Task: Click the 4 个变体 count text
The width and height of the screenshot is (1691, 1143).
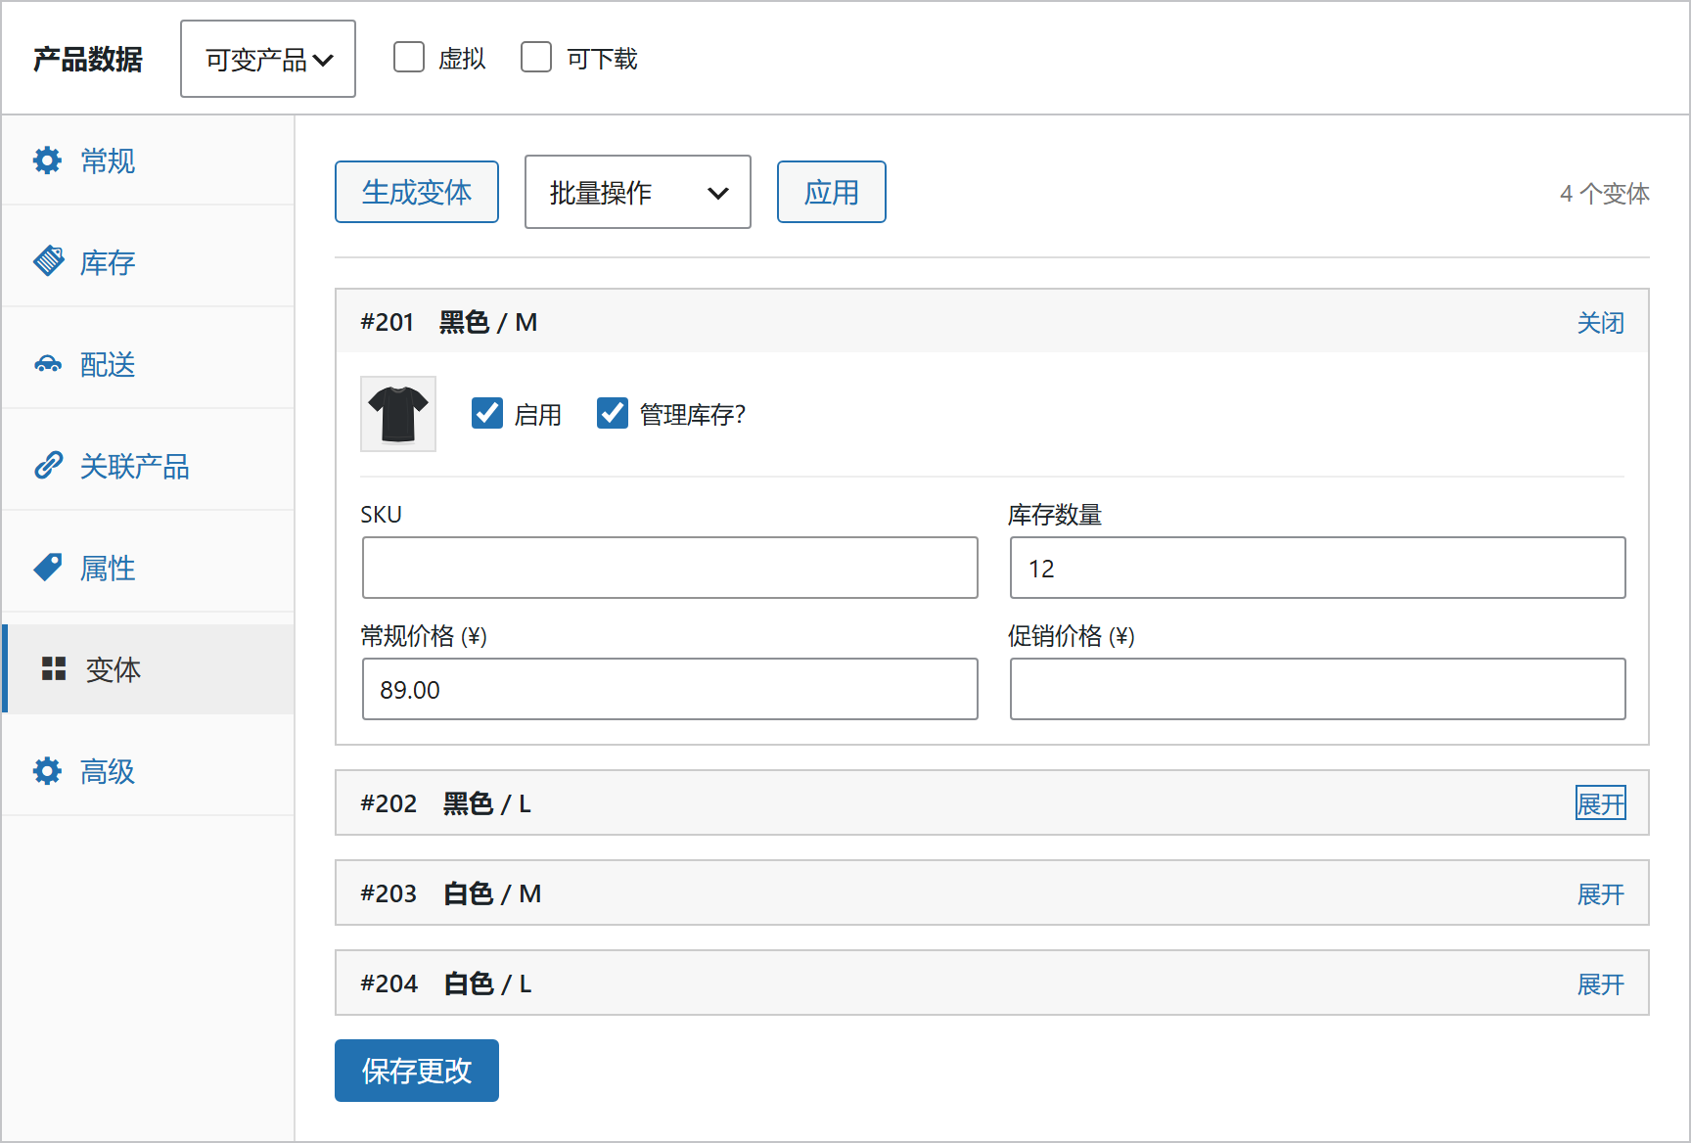Action: tap(1605, 194)
